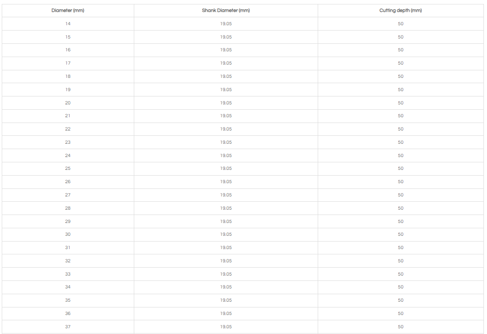Click diameter value 24
This screenshot has height=334, width=487.
pyautogui.click(x=68, y=156)
